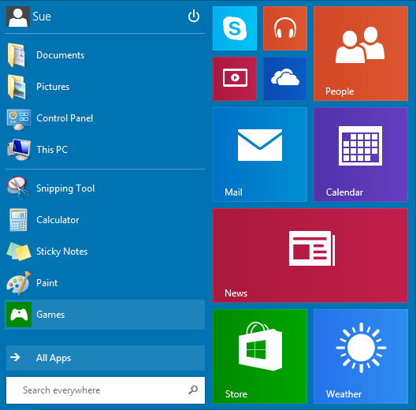The image size is (416, 410).
Task: Open the Video player tile
Action: pos(235,79)
